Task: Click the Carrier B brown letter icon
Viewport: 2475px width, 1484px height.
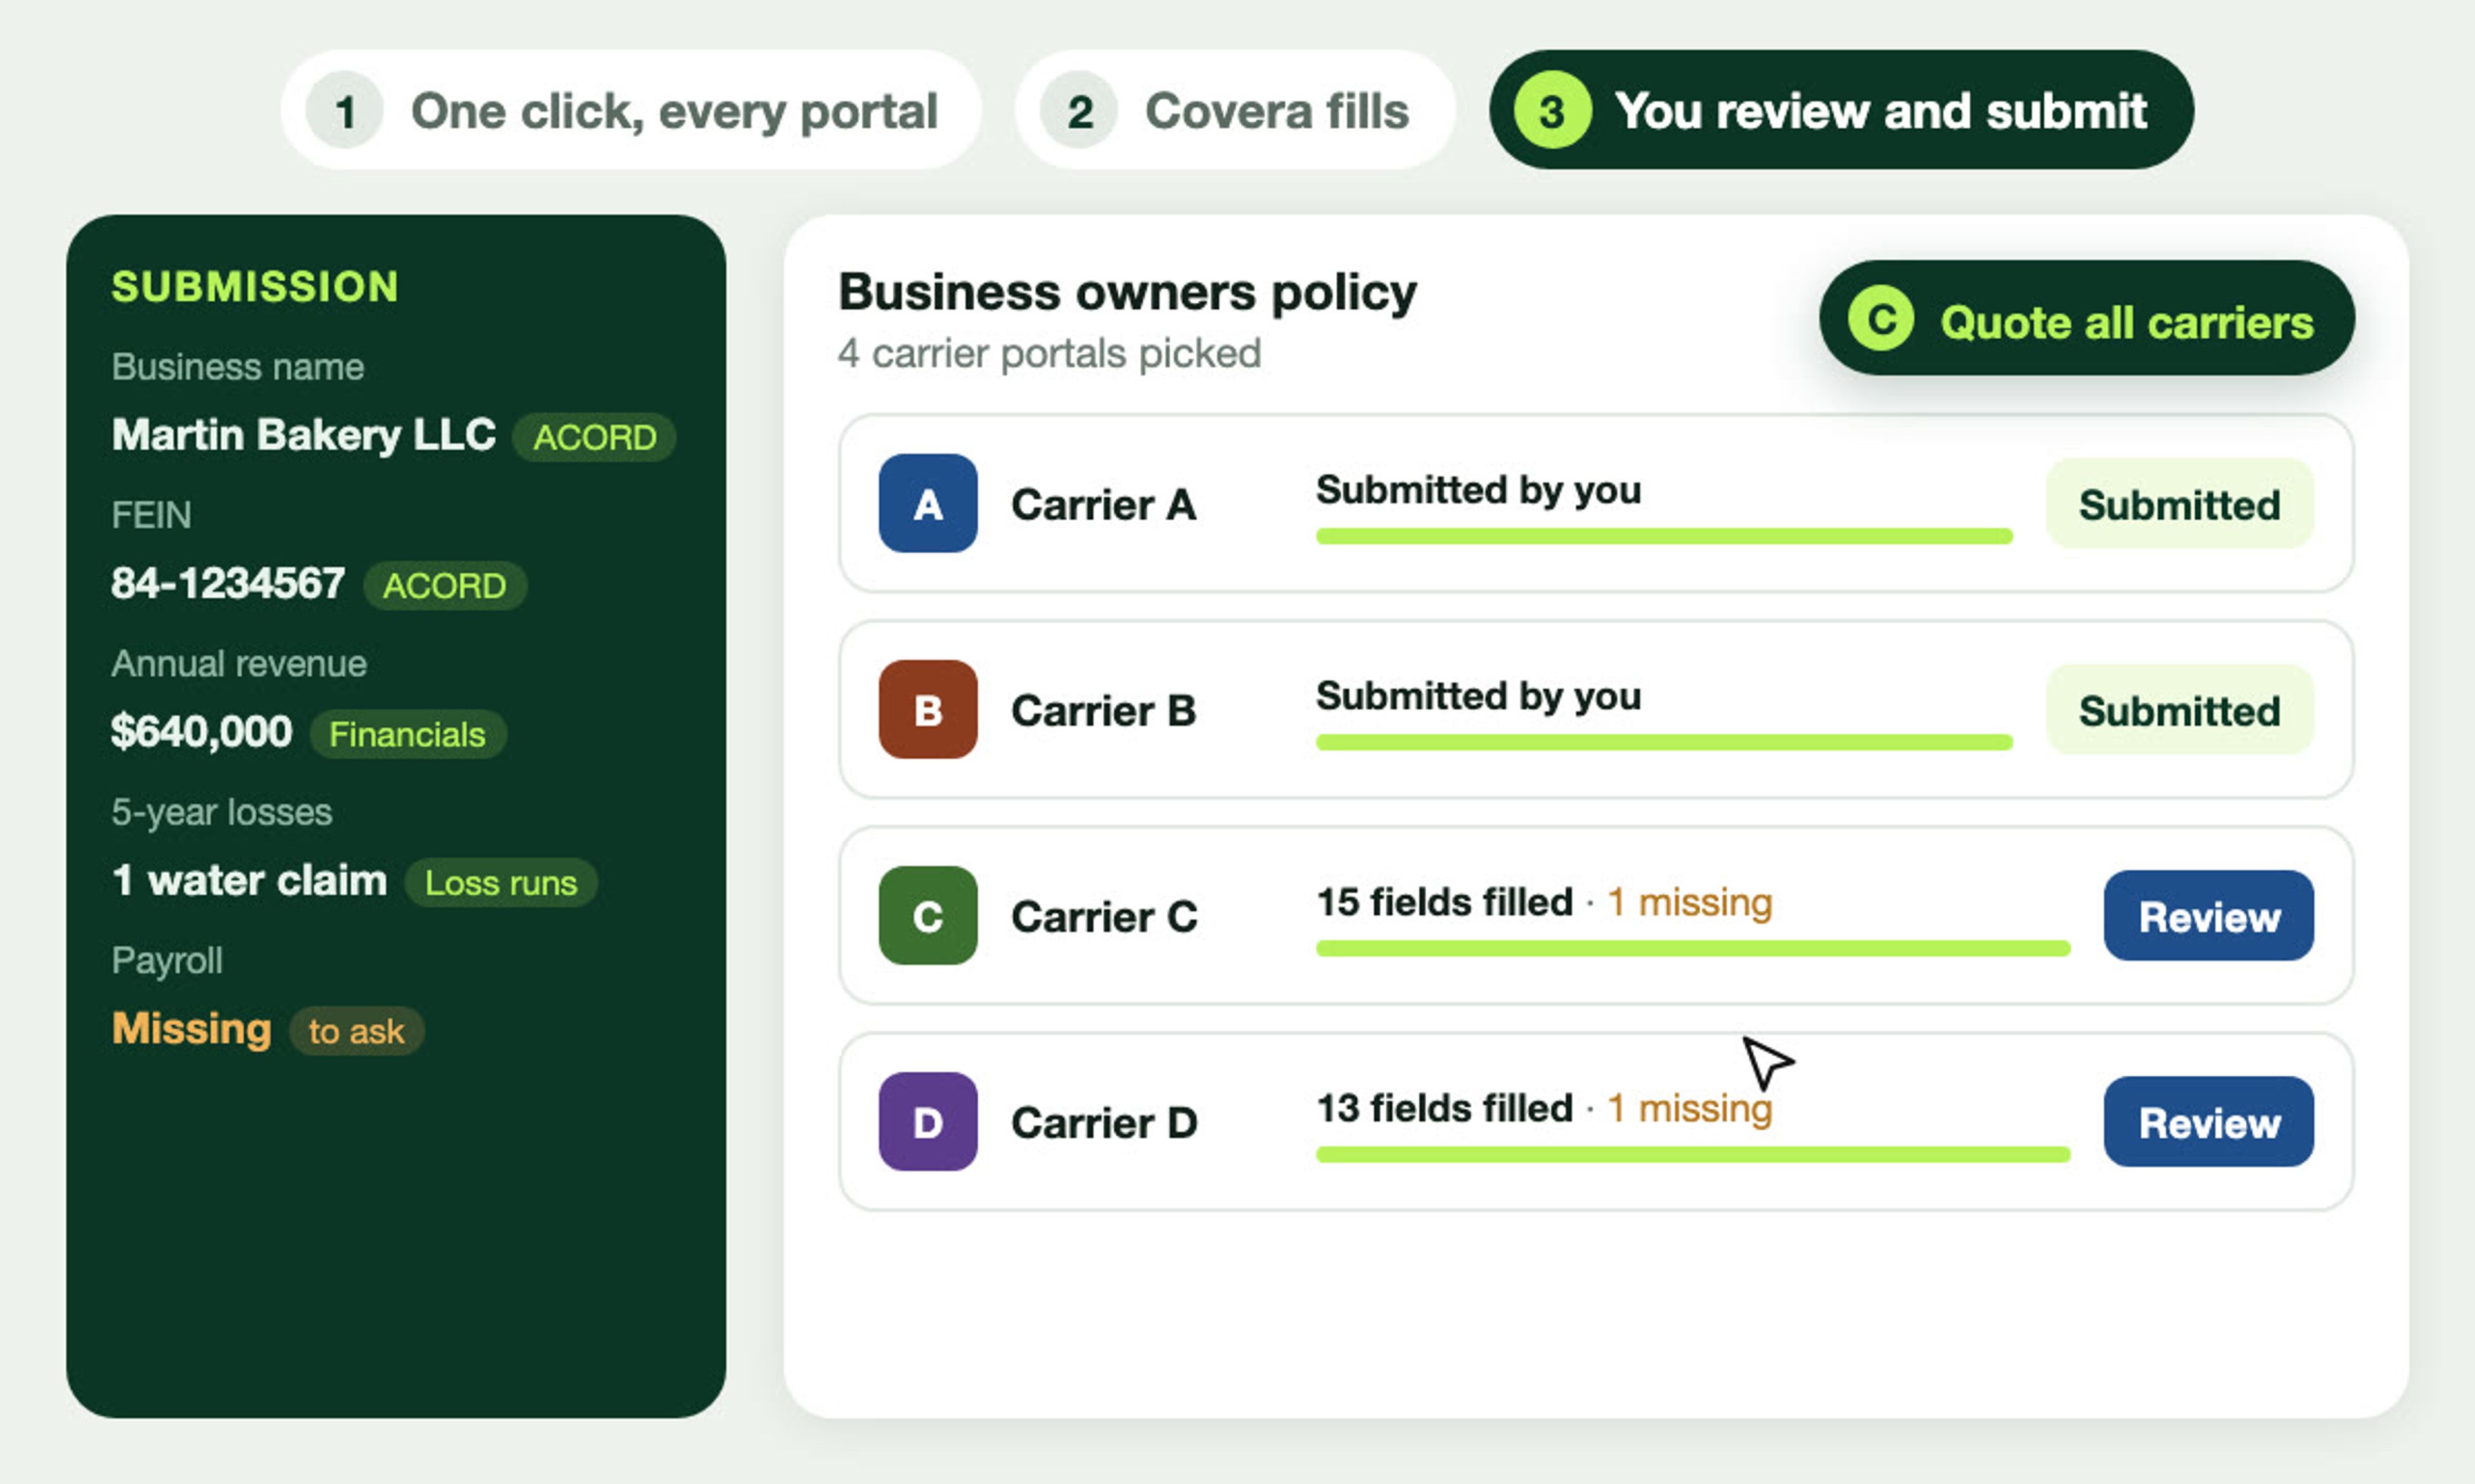Action: [927, 709]
